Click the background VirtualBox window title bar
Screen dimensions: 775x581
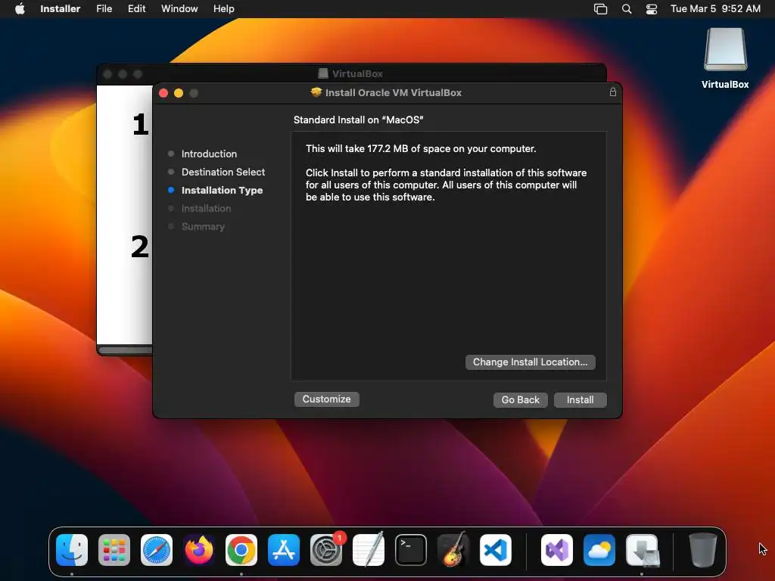pyautogui.click(x=351, y=73)
